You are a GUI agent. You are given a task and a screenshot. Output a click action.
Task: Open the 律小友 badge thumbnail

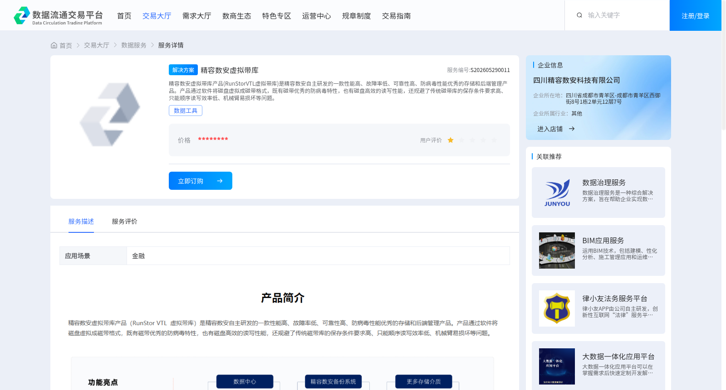[557, 308]
